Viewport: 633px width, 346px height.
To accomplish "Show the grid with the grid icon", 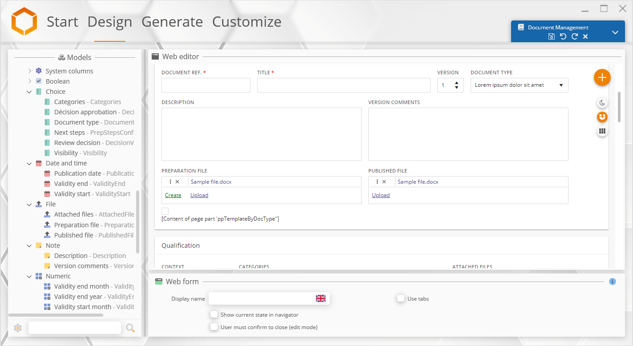I will coord(602,131).
